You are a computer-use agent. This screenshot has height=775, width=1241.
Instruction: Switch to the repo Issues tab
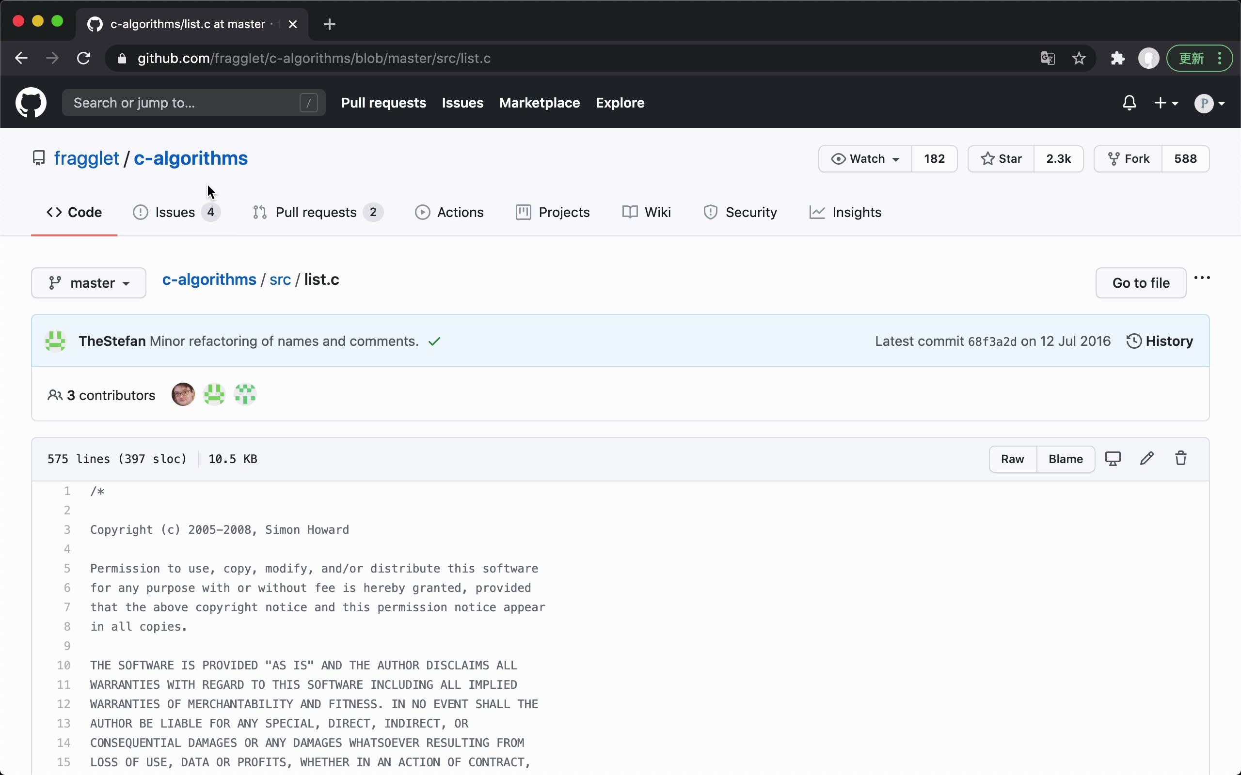pyautogui.click(x=176, y=212)
